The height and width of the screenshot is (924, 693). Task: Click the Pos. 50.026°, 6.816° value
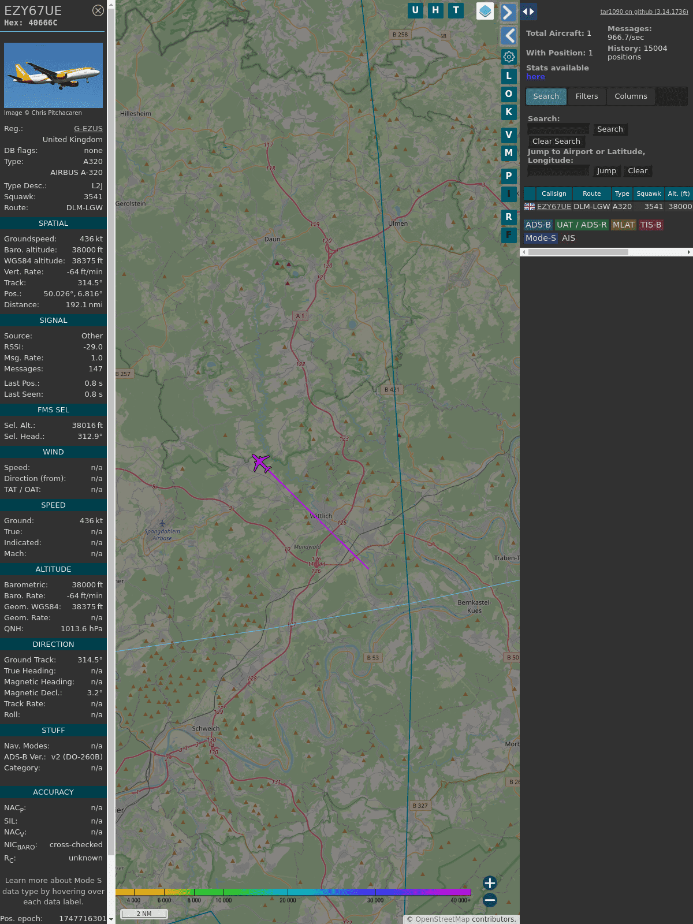(73, 294)
